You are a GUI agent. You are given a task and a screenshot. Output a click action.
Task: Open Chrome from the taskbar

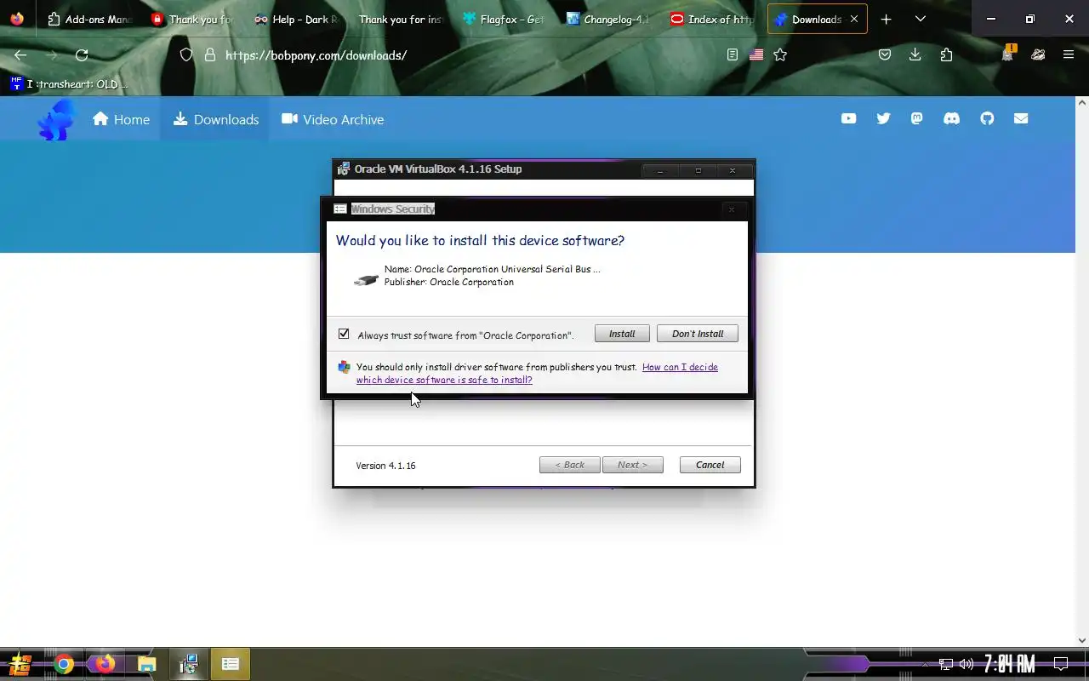point(64,664)
